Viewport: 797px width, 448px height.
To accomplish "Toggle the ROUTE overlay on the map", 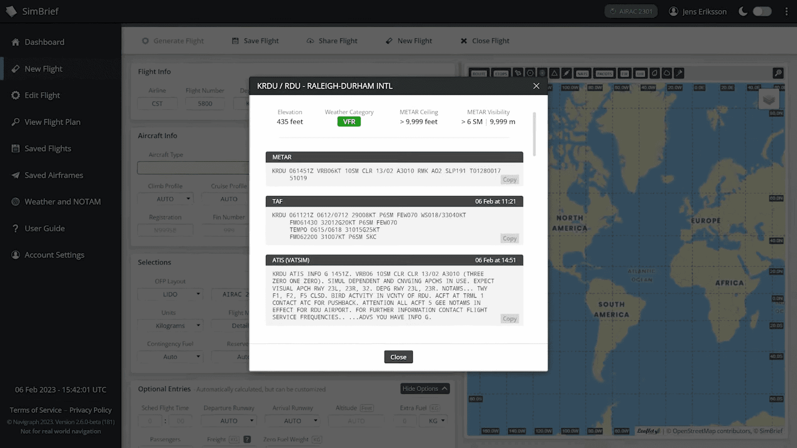I will click(x=479, y=74).
